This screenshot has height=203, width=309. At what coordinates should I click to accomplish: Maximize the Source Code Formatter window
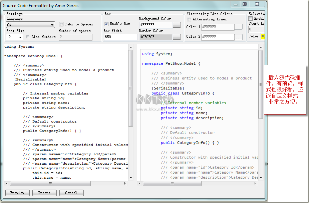245,4
